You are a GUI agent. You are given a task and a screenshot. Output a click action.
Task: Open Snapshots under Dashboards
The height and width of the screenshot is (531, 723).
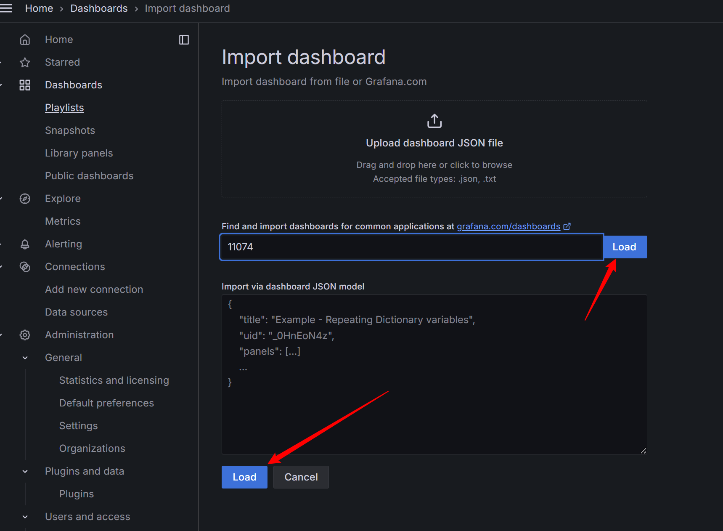(x=70, y=130)
